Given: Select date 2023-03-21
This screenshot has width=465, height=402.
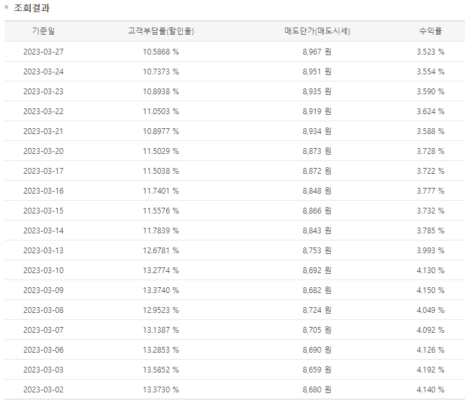Looking at the screenshot, I should (44, 131).
